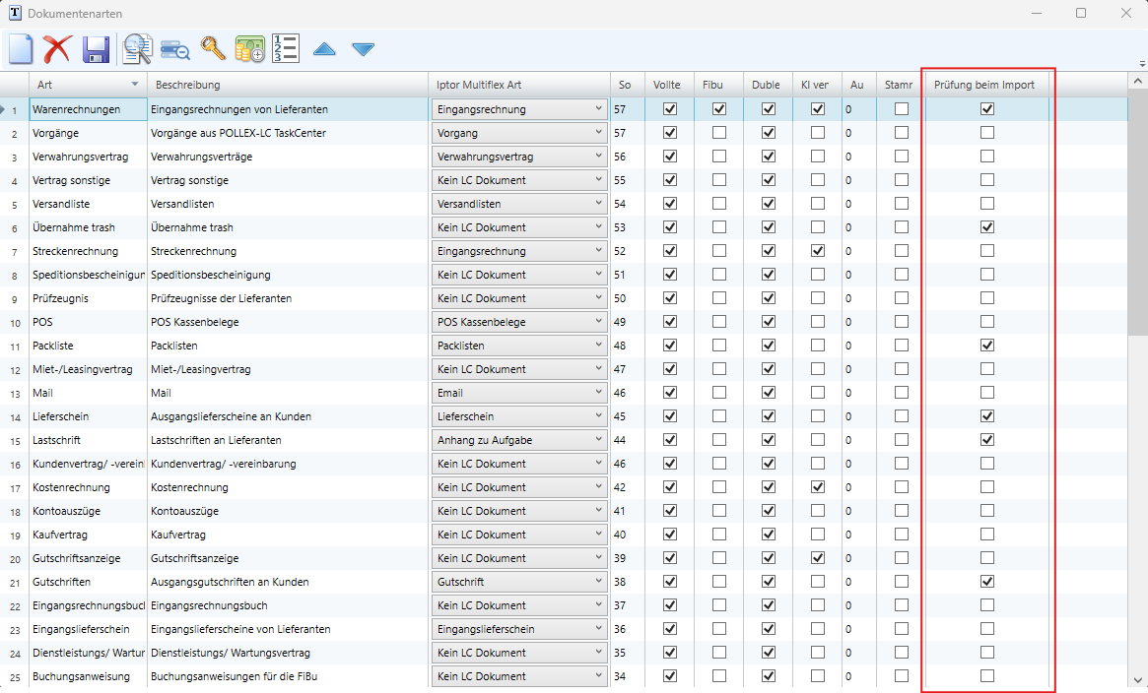Delete the entry with the red X icon
1148x693 pixels.
tap(57, 49)
